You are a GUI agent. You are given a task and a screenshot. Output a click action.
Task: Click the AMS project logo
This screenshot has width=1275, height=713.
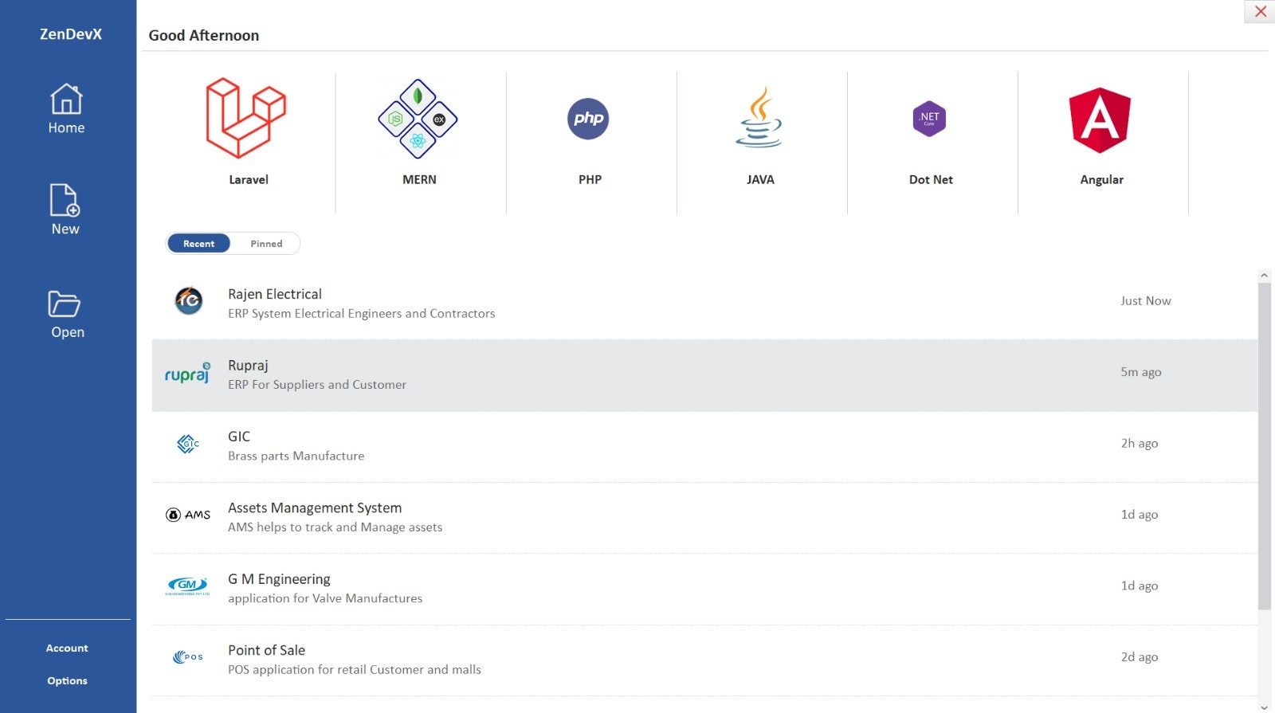pyautogui.click(x=188, y=515)
